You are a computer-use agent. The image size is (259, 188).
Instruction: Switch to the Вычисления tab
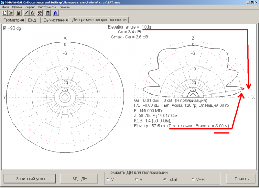tap(55, 20)
